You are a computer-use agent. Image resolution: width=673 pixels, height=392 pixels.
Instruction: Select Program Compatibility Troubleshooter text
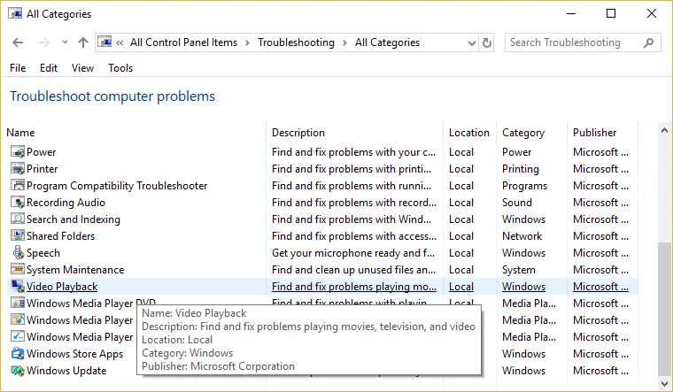pyautogui.click(x=117, y=186)
